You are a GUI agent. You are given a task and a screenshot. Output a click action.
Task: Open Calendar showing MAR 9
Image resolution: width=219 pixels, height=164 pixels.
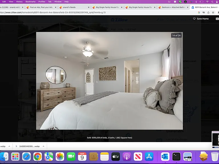(82, 157)
